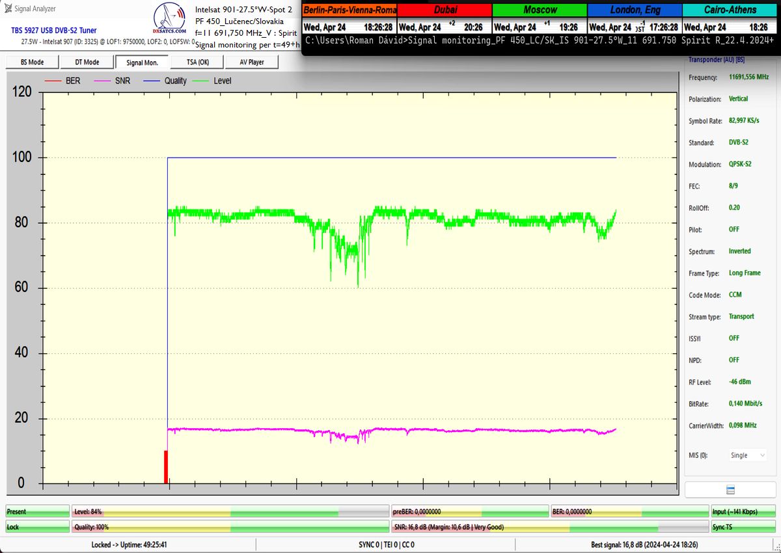Viewport: 781px width, 553px height.
Task: Click the SNR 16,8 dB margin bar
Action: coord(550,527)
